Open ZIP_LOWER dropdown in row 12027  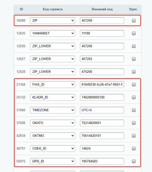pyautogui.click(x=53, y=59)
